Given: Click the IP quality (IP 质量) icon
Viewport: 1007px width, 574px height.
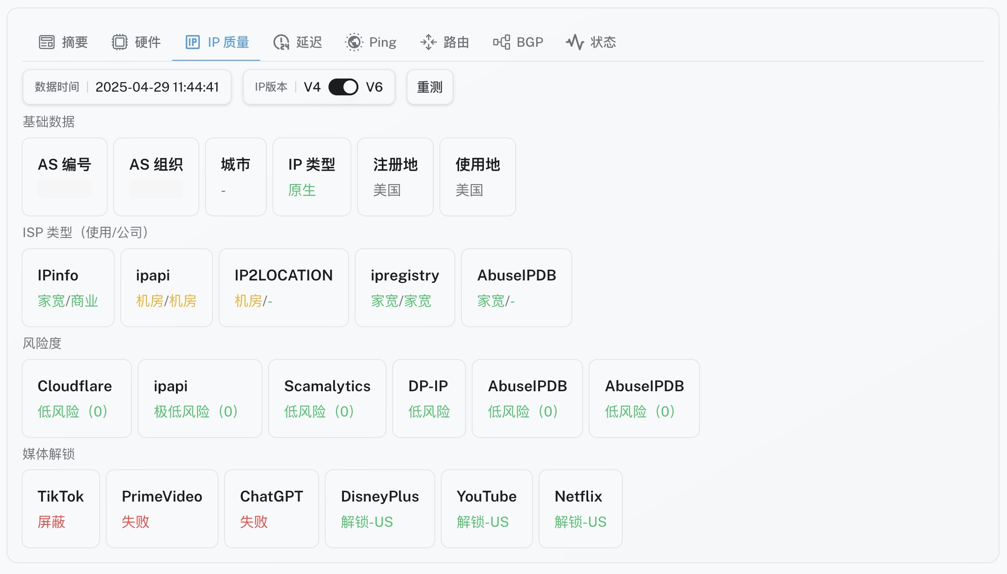Looking at the screenshot, I should pos(193,42).
